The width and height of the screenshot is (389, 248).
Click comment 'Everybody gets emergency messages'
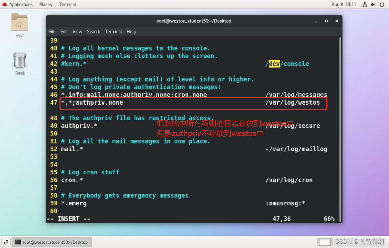pos(125,195)
